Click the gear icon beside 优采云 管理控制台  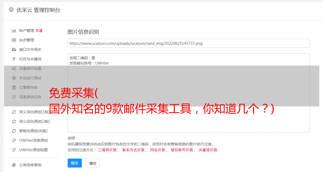pos(11,10)
